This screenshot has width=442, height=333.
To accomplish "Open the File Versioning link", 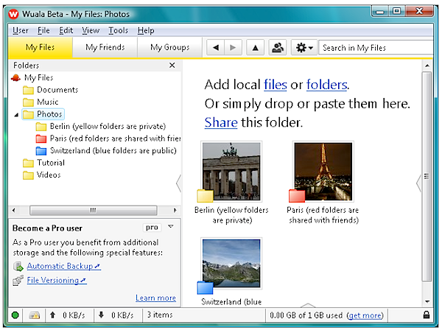I will (57, 280).
